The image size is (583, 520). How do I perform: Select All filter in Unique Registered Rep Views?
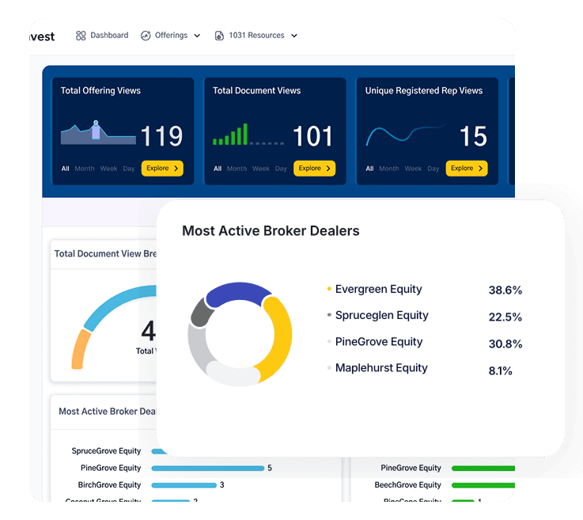[369, 169]
